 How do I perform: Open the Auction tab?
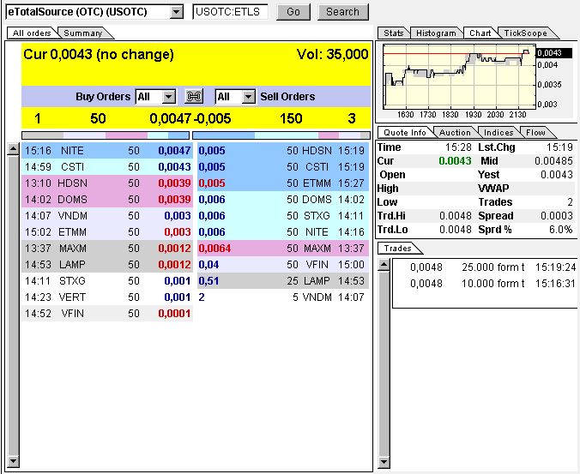(x=455, y=132)
